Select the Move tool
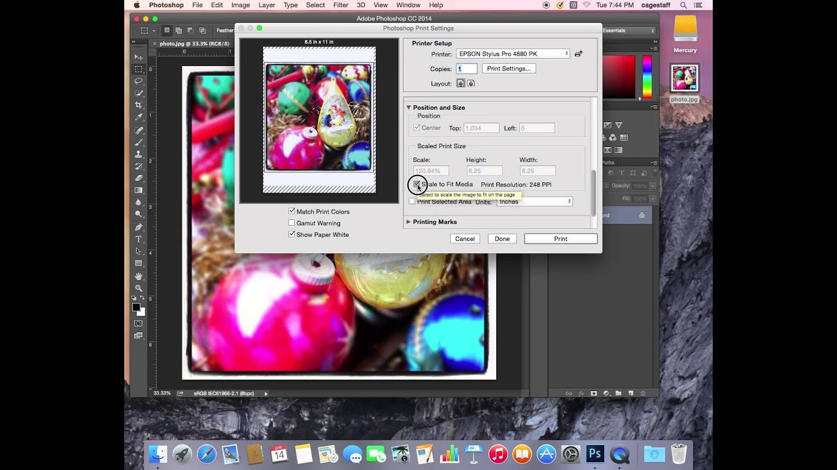The image size is (837, 470). pos(139,57)
